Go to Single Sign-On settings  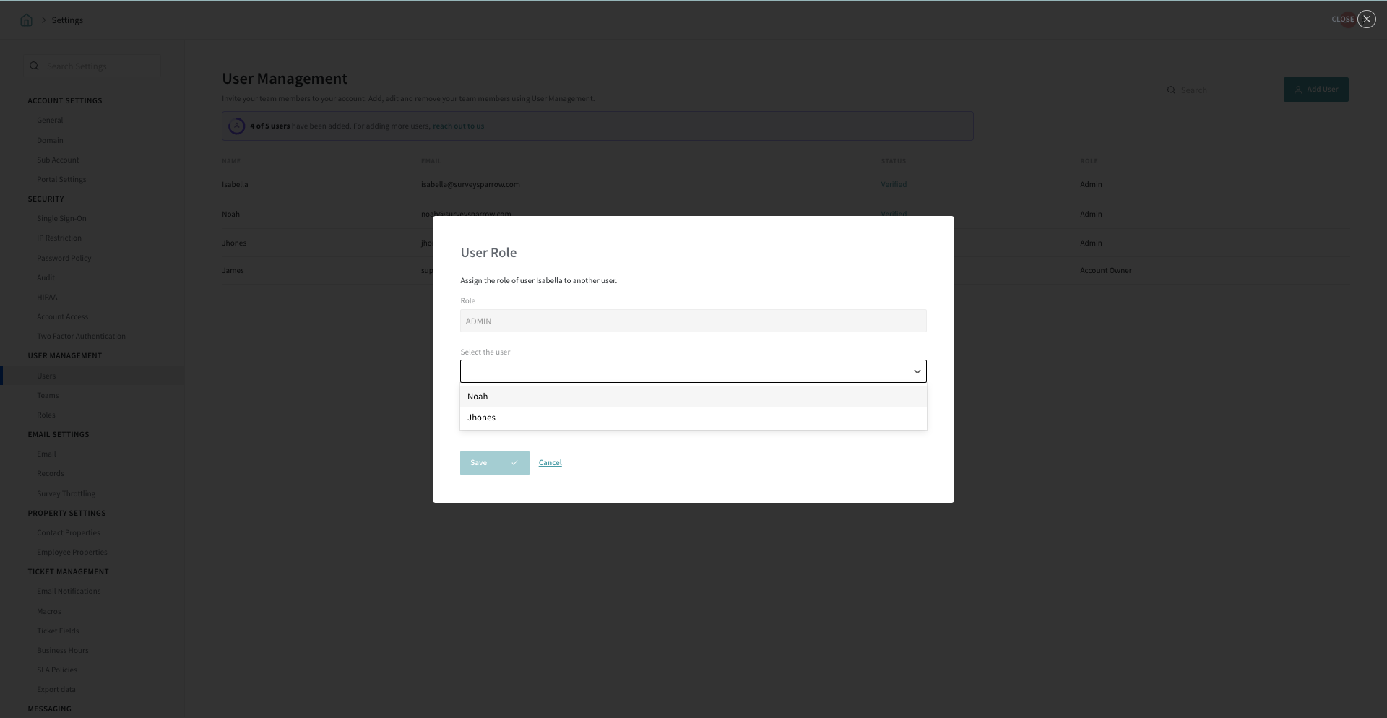[61, 218]
